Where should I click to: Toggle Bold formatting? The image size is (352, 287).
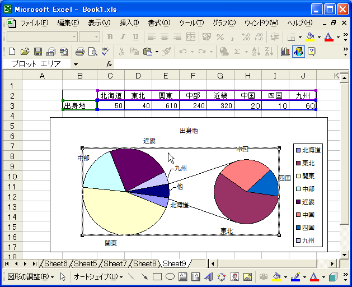(x=110, y=36)
